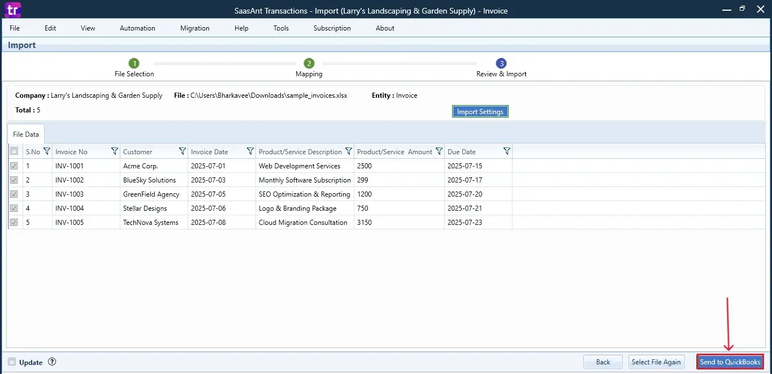Open the Tools menu
This screenshot has height=374, width=772.
pyautogui.click(x=281, y=28)
